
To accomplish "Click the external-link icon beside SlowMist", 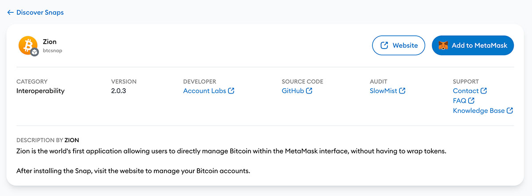I will [x=402, y=91].
